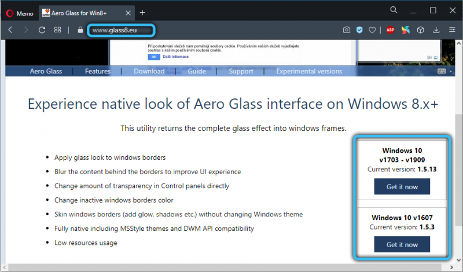Open the Download menu item
463x272 pixels.
point(149,71)
